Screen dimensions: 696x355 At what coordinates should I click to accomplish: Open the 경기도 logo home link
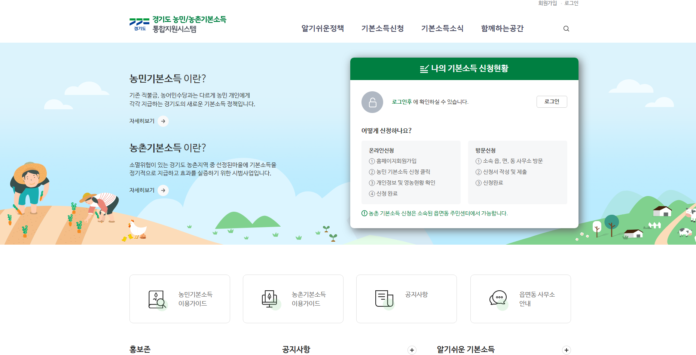[x=178, y=24]
